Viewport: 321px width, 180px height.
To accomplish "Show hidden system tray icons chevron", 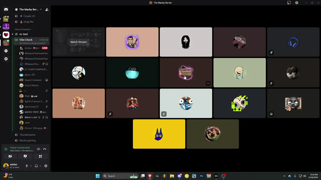I will (x=284, y=176).
